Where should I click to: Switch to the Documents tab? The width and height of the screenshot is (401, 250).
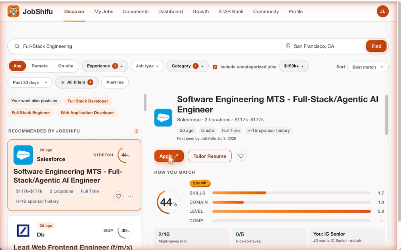[x=136, y=11]
